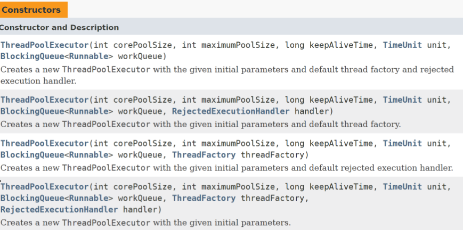Open the first ThreadPoolExecutor constructor link
Viewport: 463px width, 230px height.
(x=45, y=45)
